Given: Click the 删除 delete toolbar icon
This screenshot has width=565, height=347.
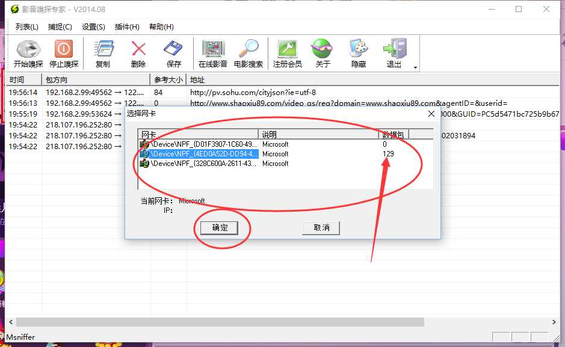Looking at the screenshot, I should [x=138, y=49].
